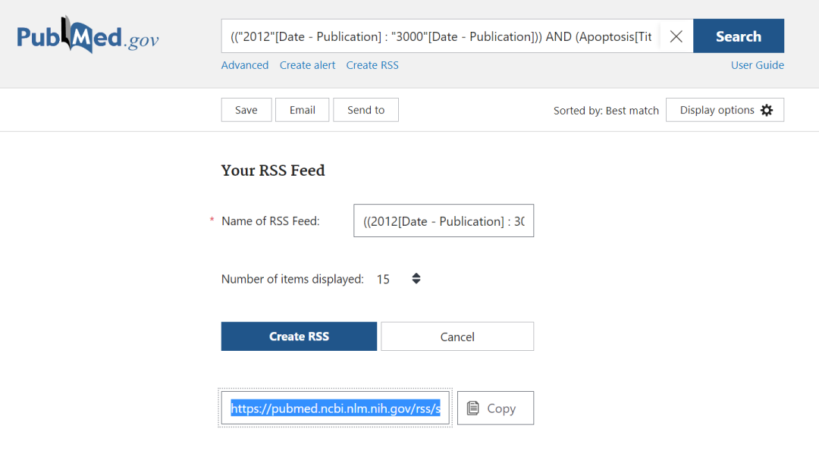Viewport: 819px width, 460px height.
Task: Click the Create alert link
Action: click(307, 65)
